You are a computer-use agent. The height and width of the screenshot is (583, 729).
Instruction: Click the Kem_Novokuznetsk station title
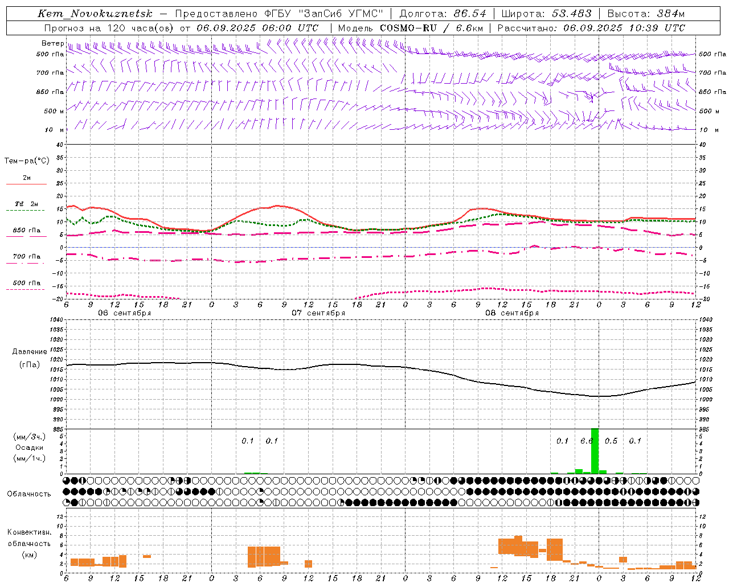[x=95, y=14]
